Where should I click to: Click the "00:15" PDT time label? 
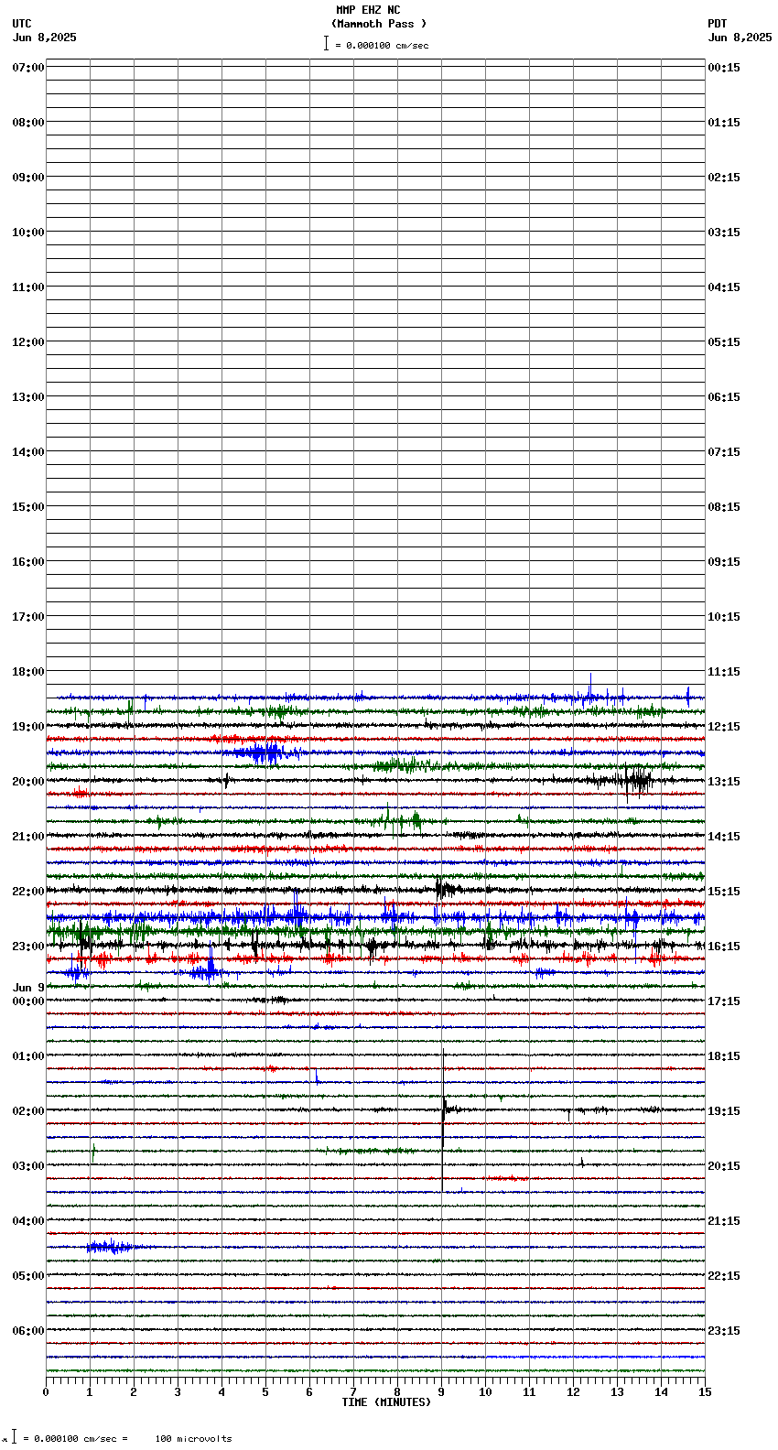click(x=724, y=68)
